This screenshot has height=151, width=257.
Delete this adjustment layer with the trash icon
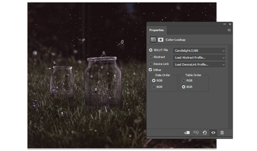222,133
